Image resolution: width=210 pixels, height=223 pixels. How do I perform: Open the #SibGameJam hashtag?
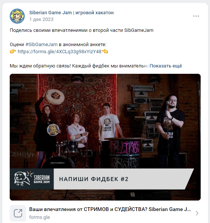coord(42,45)
